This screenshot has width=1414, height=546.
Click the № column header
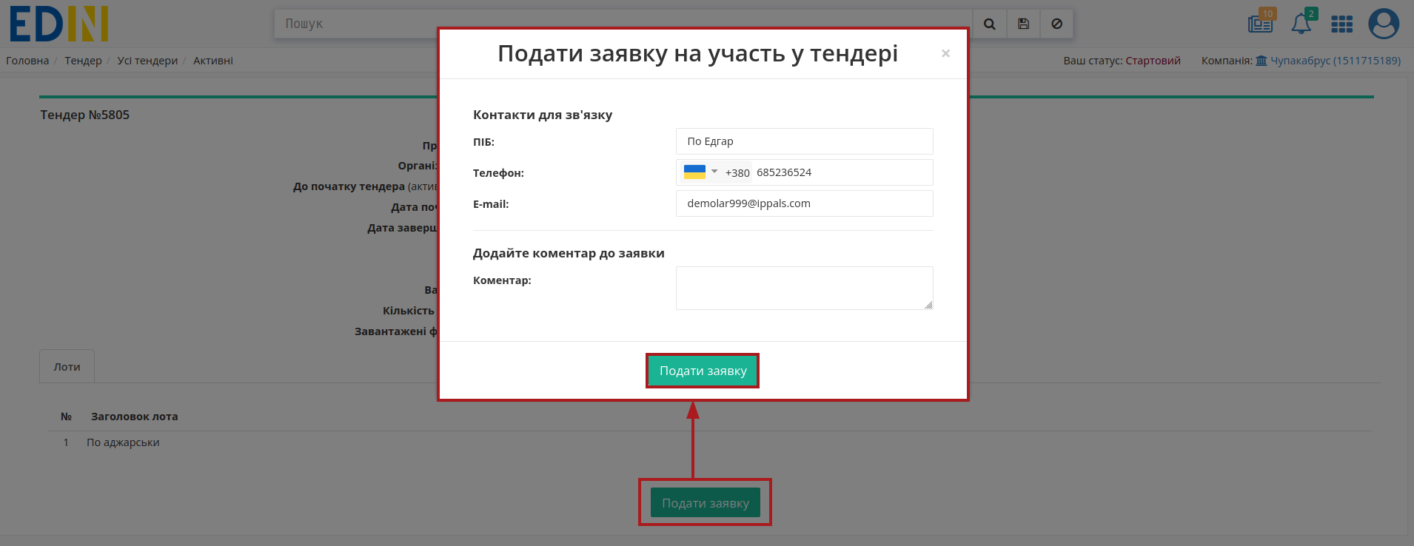tap(66, 417)
